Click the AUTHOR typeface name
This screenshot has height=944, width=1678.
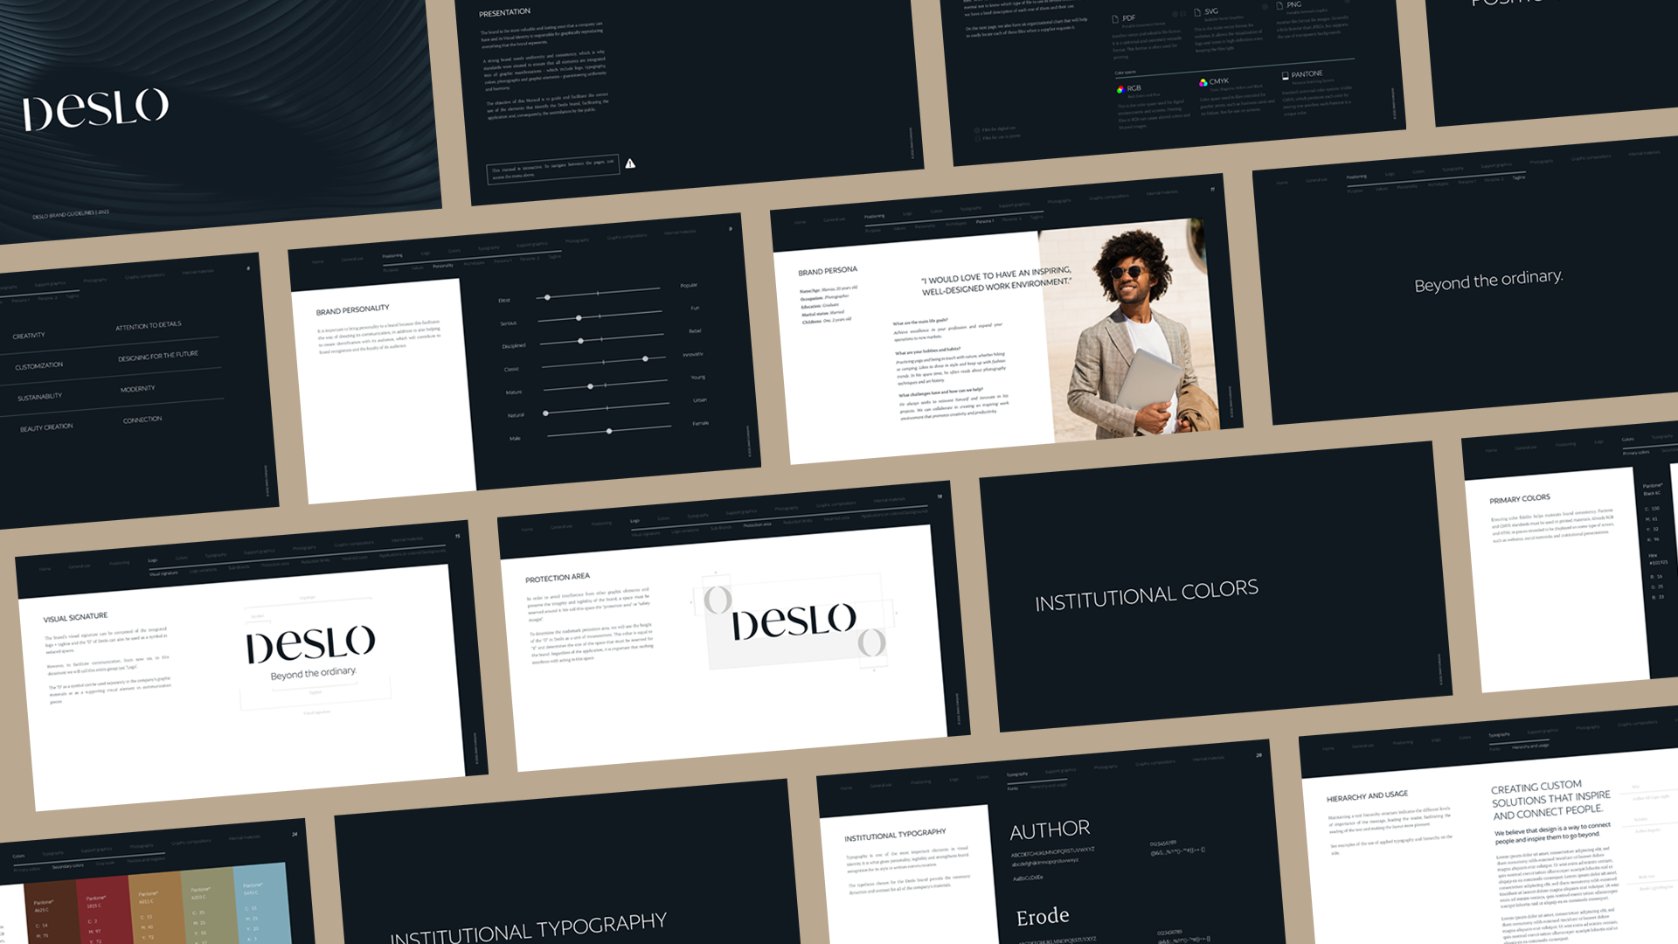pos(1050,829)
